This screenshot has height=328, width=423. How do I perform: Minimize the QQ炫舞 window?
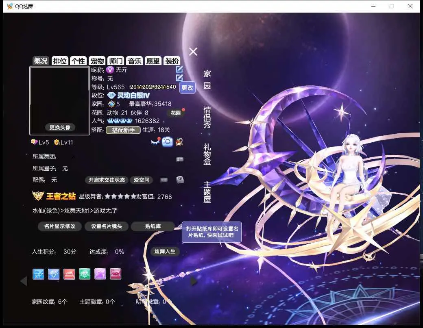point(373,6)
